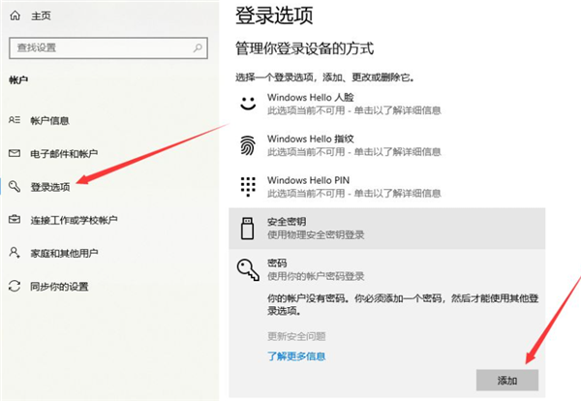Select 登录选项 in the sidebar
Viewport: 581px width, 401px height.
pyautogui.click(x=49, y=186)
